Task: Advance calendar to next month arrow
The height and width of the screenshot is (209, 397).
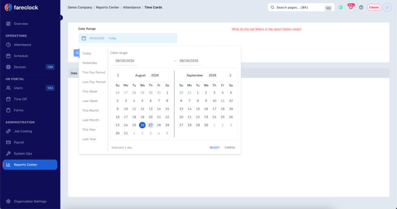Action: tap(230, 75)
